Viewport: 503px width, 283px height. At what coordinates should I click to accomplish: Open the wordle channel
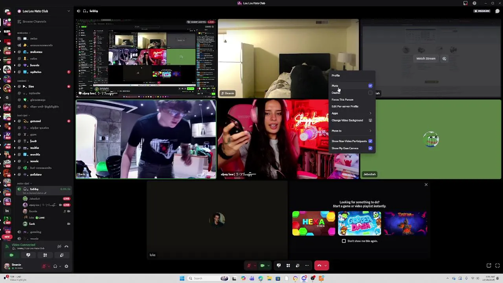point(43,154)
